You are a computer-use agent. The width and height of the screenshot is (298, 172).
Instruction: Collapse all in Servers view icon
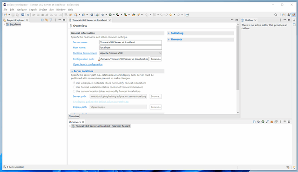(254, 122)
